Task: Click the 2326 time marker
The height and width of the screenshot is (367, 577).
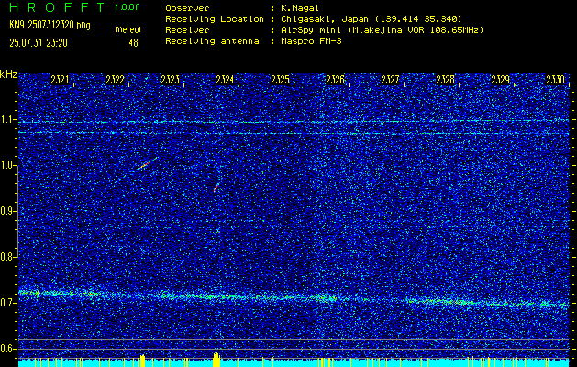Action: [x=335, y=80]
